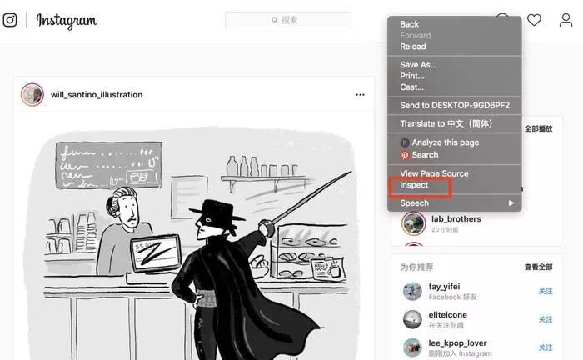583x360 pixels.
Task: Follow fay_yifei with 关注 button
Action: coord(546,291)
